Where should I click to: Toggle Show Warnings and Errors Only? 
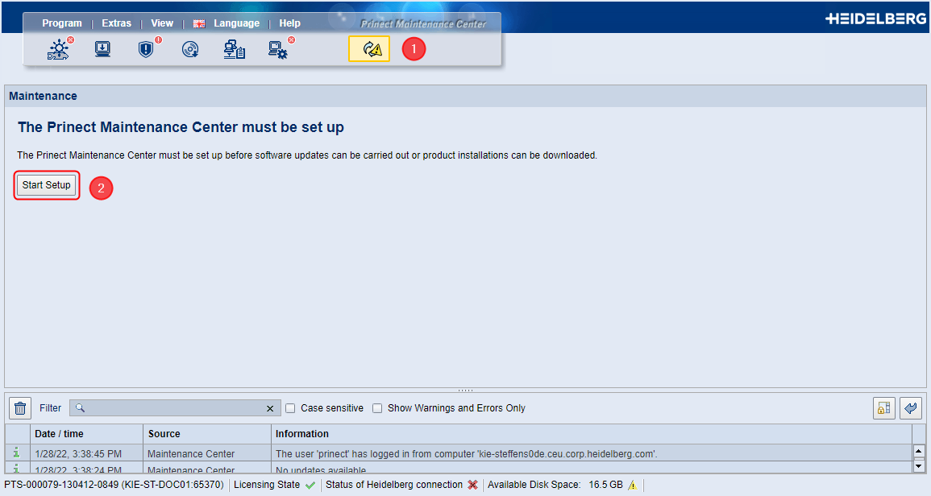click(x=377, y=408)
